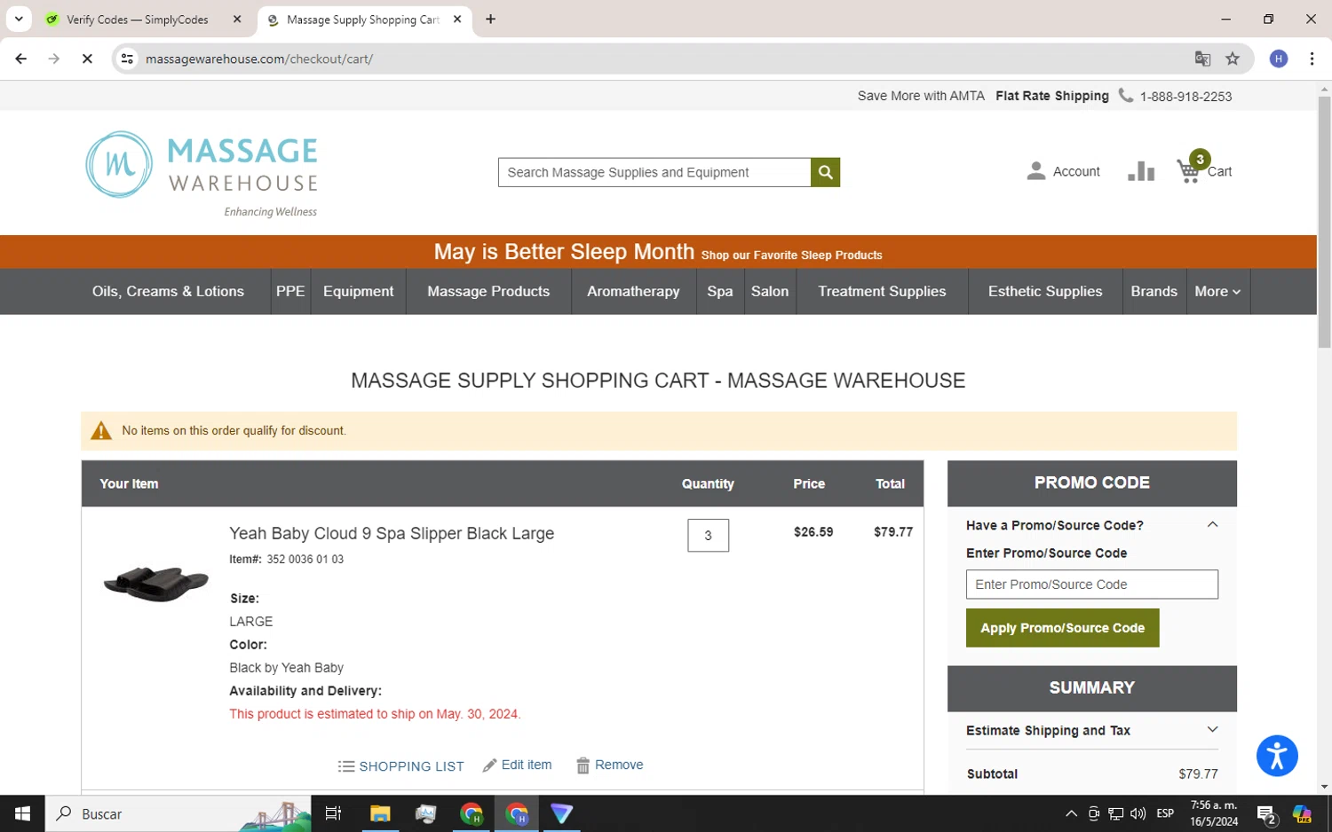This screenshot has width=1332, height=832.
Task: Click the translate page icon
Action: click(x=1202, y=59)
